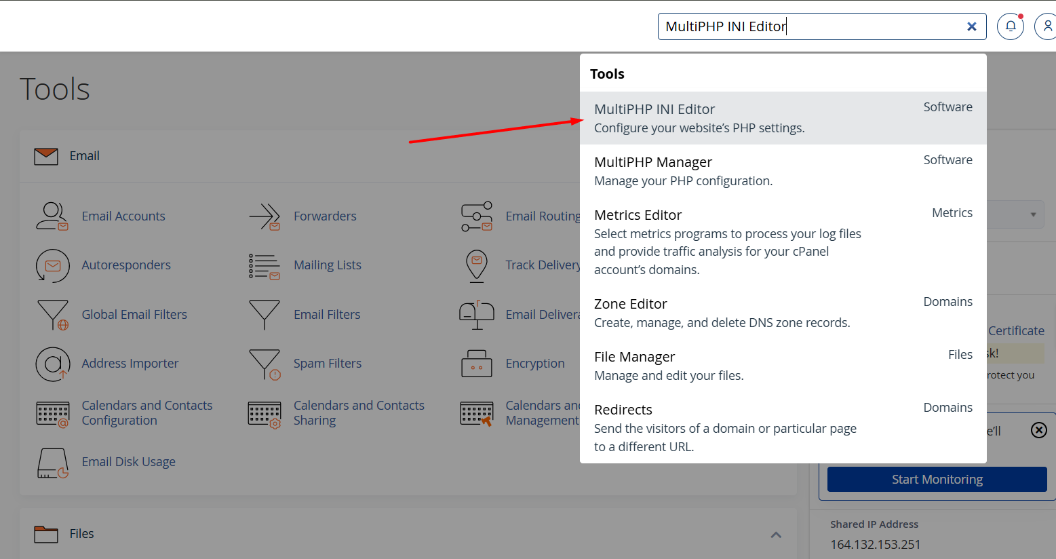The height and width of the screenshot is (559, 1056).
Task: Open Calendars and Contacts Configuration link
Action: [x=147, y=412]
